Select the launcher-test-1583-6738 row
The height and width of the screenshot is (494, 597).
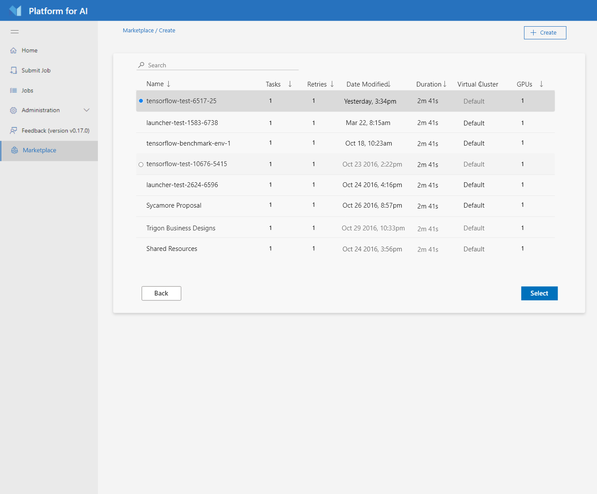point(345,122)
